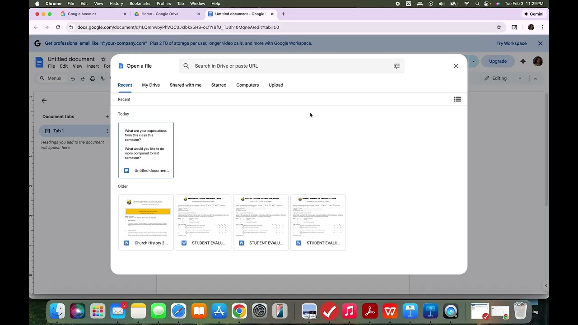Close the document tabs sidebar with back arrow
Screen dimensions: 578x325
tap(44, 101)
